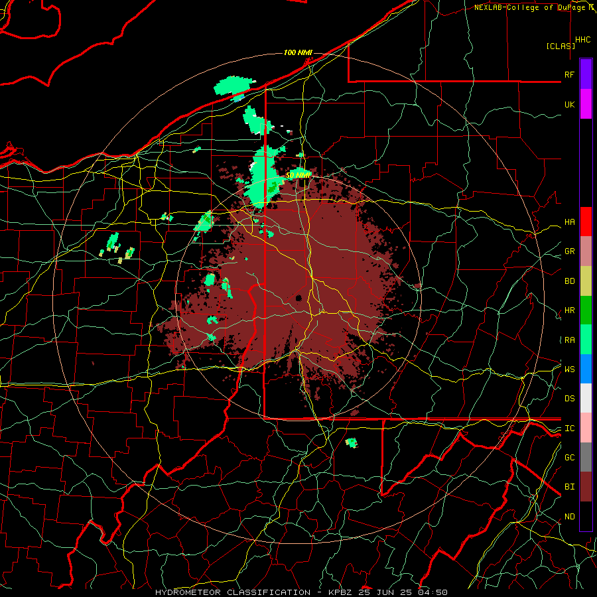
Task: Click the IC light pink legend swatch
Action: pos(586,428)
